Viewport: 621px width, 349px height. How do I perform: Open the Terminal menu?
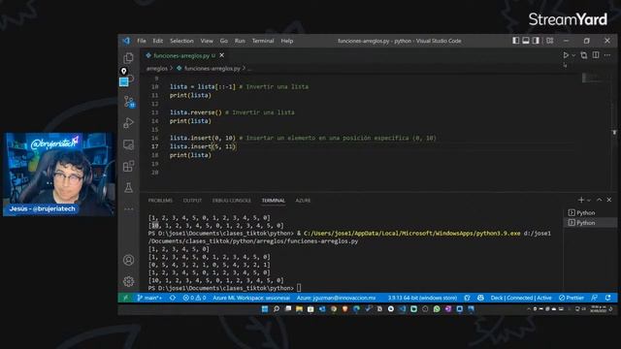click(263, 41)
